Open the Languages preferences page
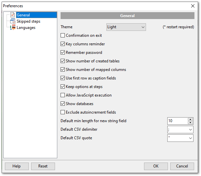Screen dimensions: 201x176 point(26,28)
